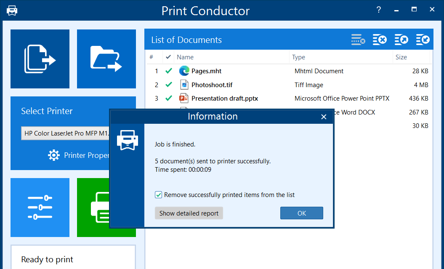The width and height of the screenshot is (444, 269).
Task: Toggle the green checkmark for Pages.mht
Action: click(169, 71)
